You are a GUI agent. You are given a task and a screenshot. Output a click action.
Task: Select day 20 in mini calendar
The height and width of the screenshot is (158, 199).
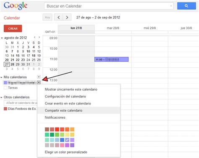point(7,60)
